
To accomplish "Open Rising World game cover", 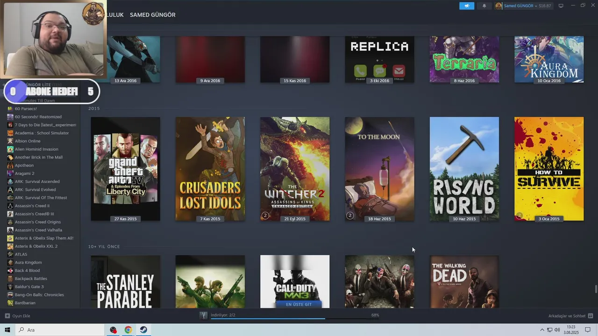I will pyautogui.click(x=464, y=169).
